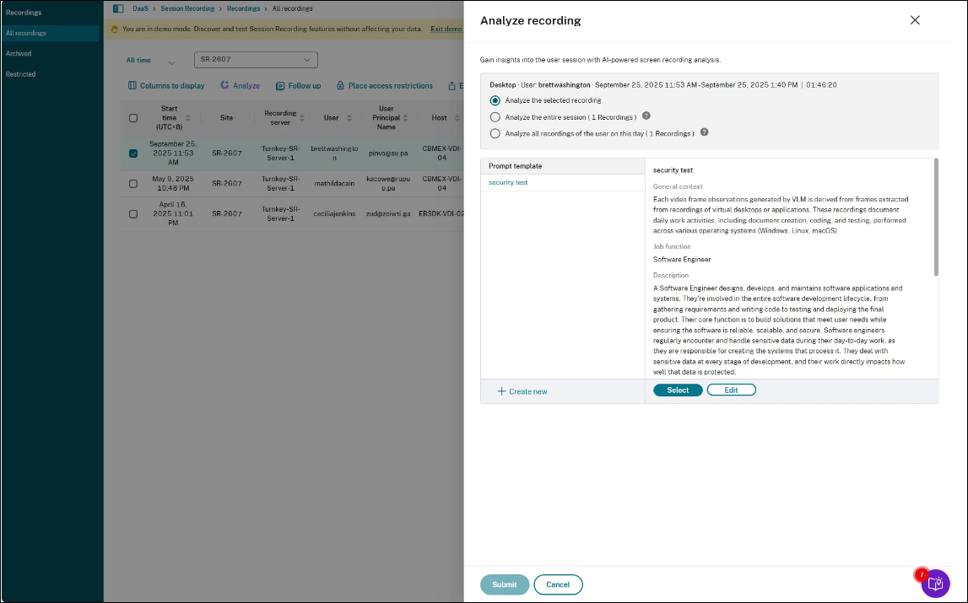Sort the Recording server column
This screenshot has height=603, width=968.
[x=302, y=118]
